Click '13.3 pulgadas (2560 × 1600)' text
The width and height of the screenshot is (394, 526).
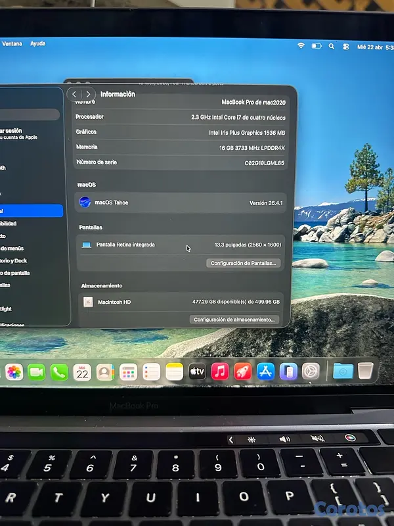tap(248, 245)
